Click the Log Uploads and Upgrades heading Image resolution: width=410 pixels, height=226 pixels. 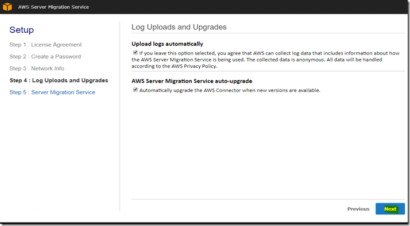(179, 27)
